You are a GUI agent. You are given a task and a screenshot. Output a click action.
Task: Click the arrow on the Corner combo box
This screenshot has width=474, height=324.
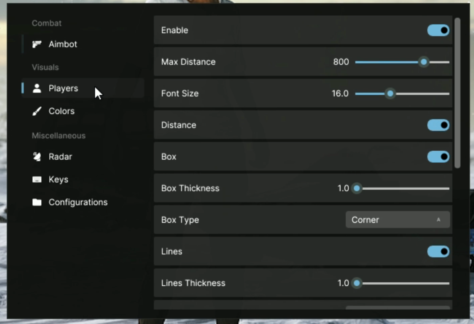click(x=439, y=220)
